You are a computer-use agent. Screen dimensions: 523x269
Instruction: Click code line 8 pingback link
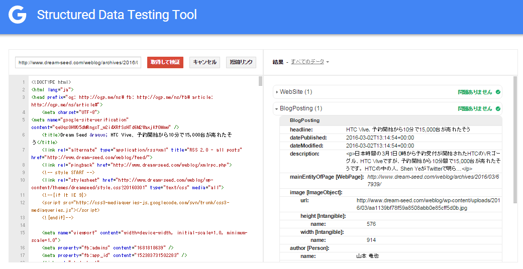[x=137, y=165]
